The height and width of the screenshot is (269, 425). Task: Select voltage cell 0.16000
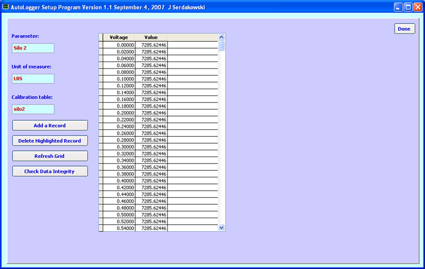tap(119, 99)
